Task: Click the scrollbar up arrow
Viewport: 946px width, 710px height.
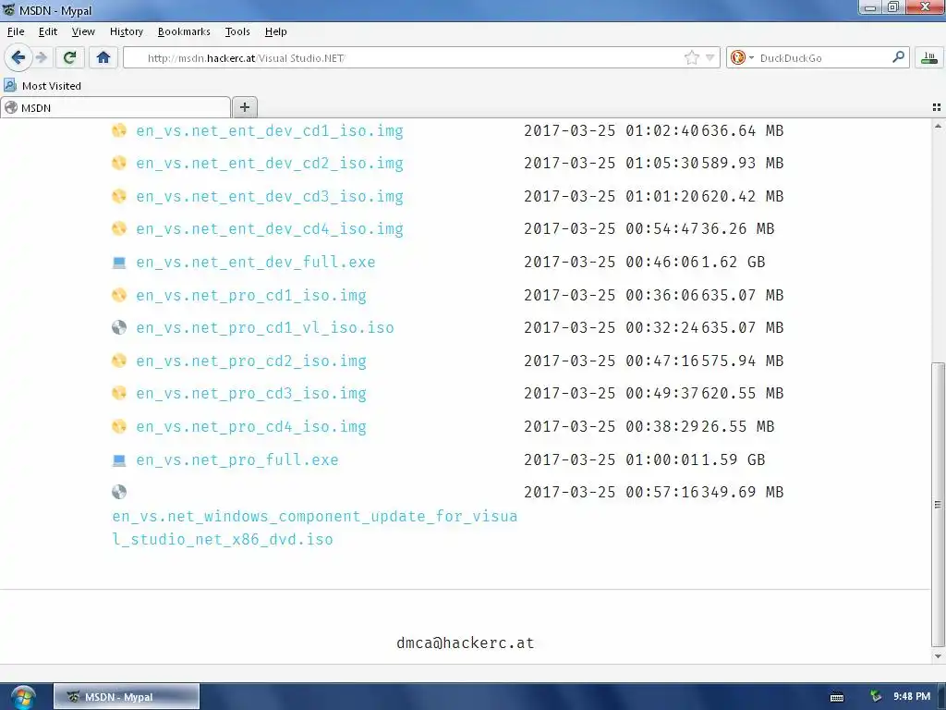Action: tap(938, 126)
